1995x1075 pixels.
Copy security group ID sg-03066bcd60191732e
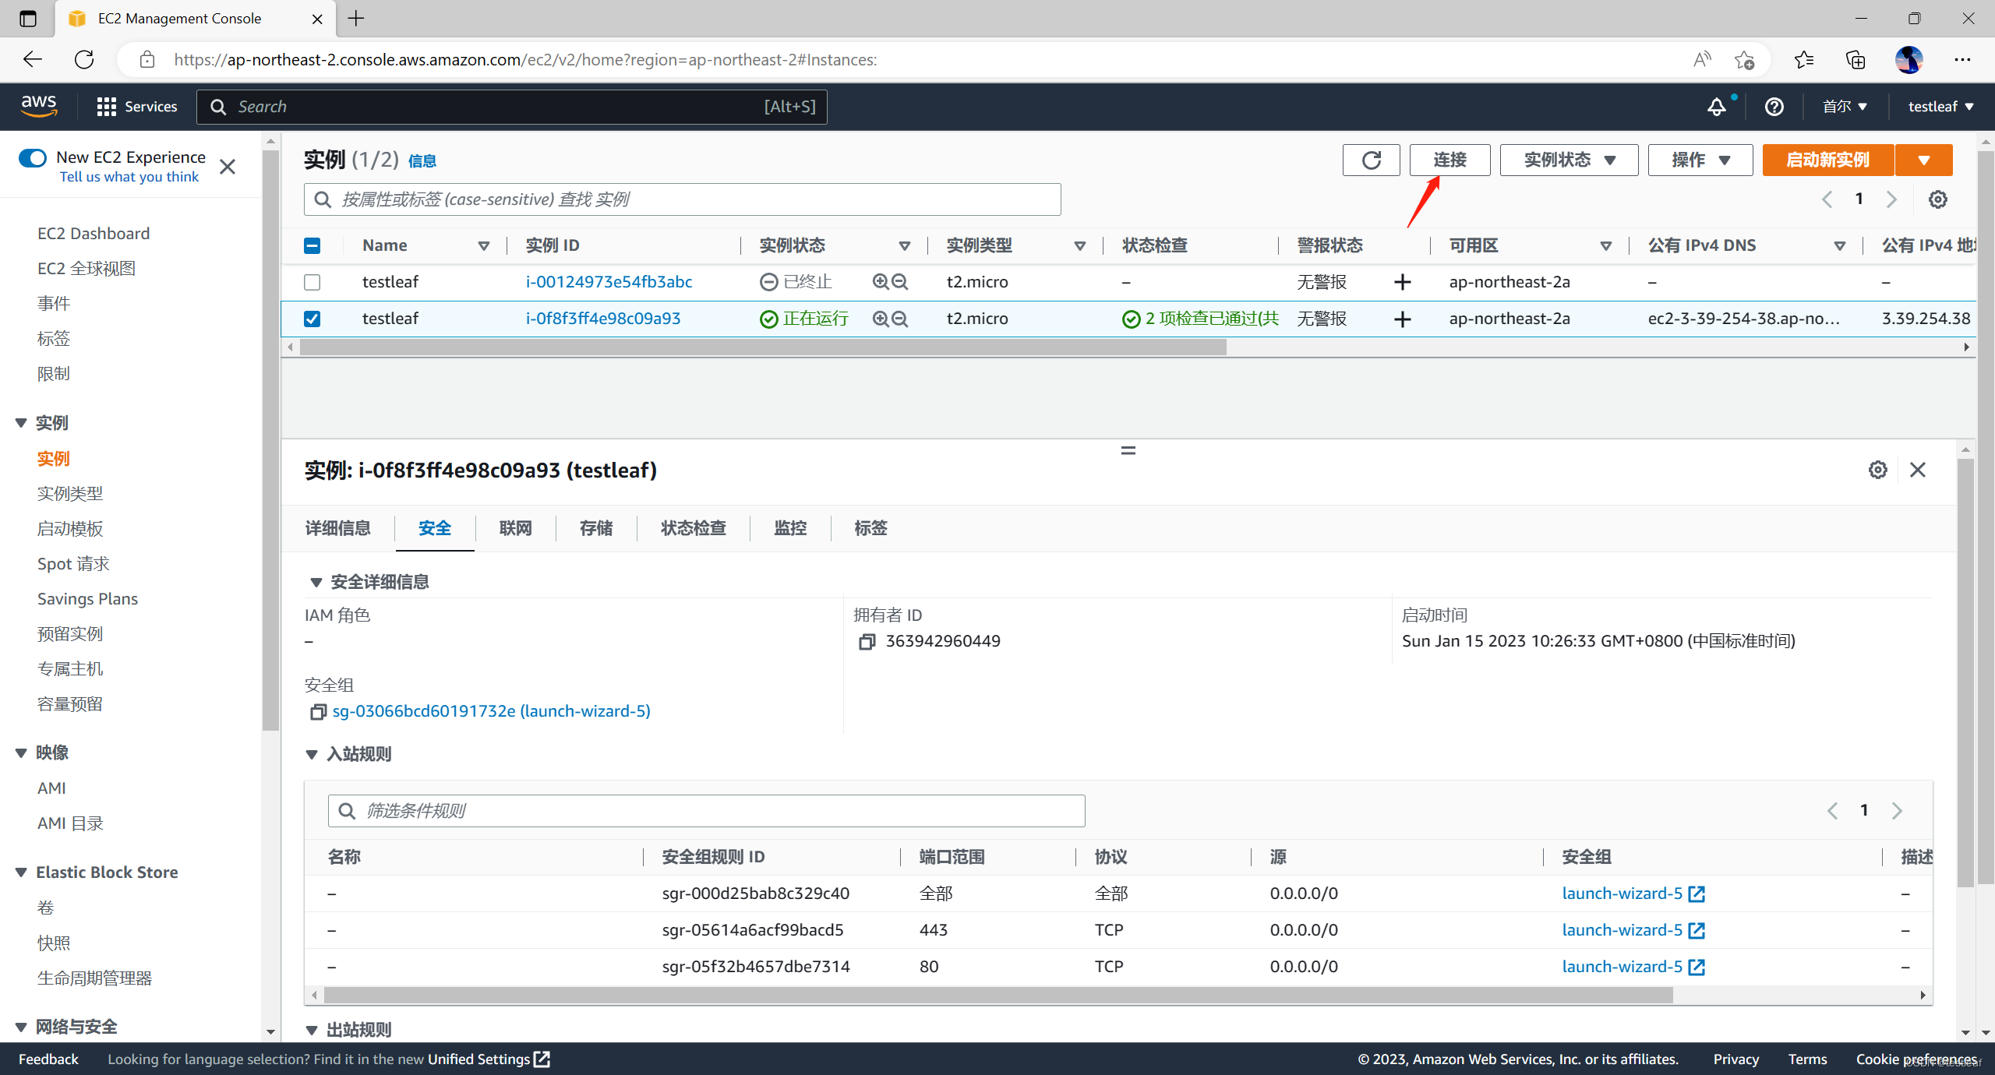[318, 711]
